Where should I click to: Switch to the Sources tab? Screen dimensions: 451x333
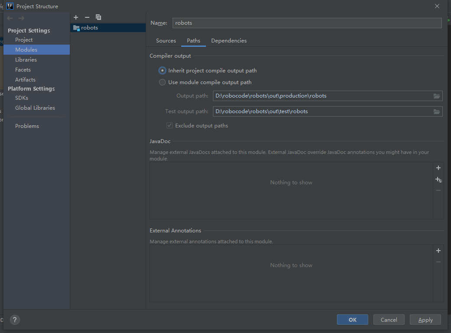point(166,41)
